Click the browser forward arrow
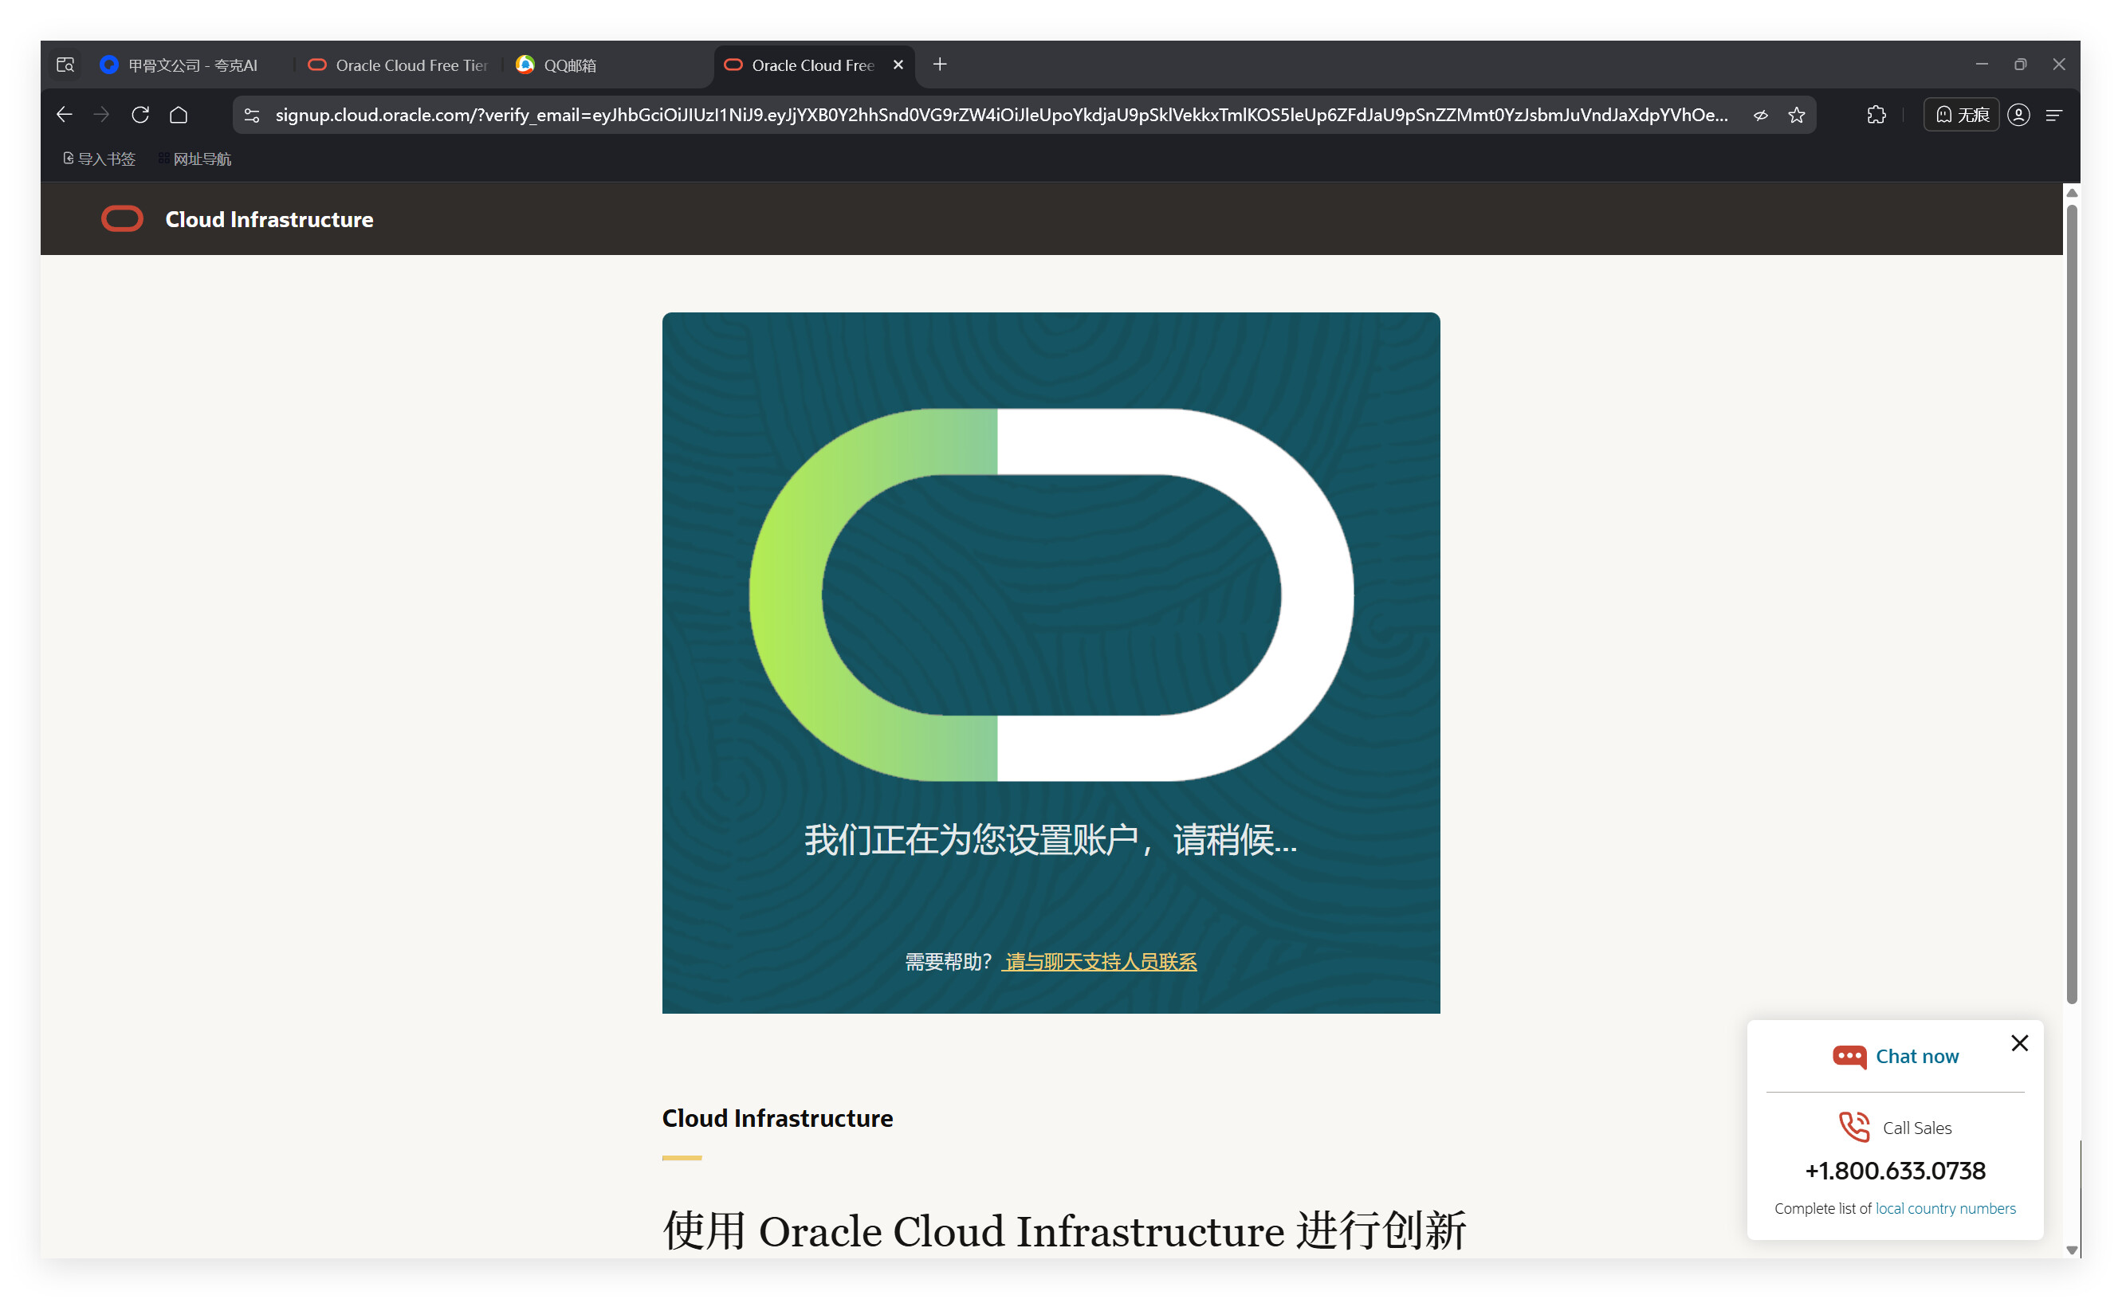This screenshot has height=1299, width=2122. pyautogui.click(x=101, y=115)
